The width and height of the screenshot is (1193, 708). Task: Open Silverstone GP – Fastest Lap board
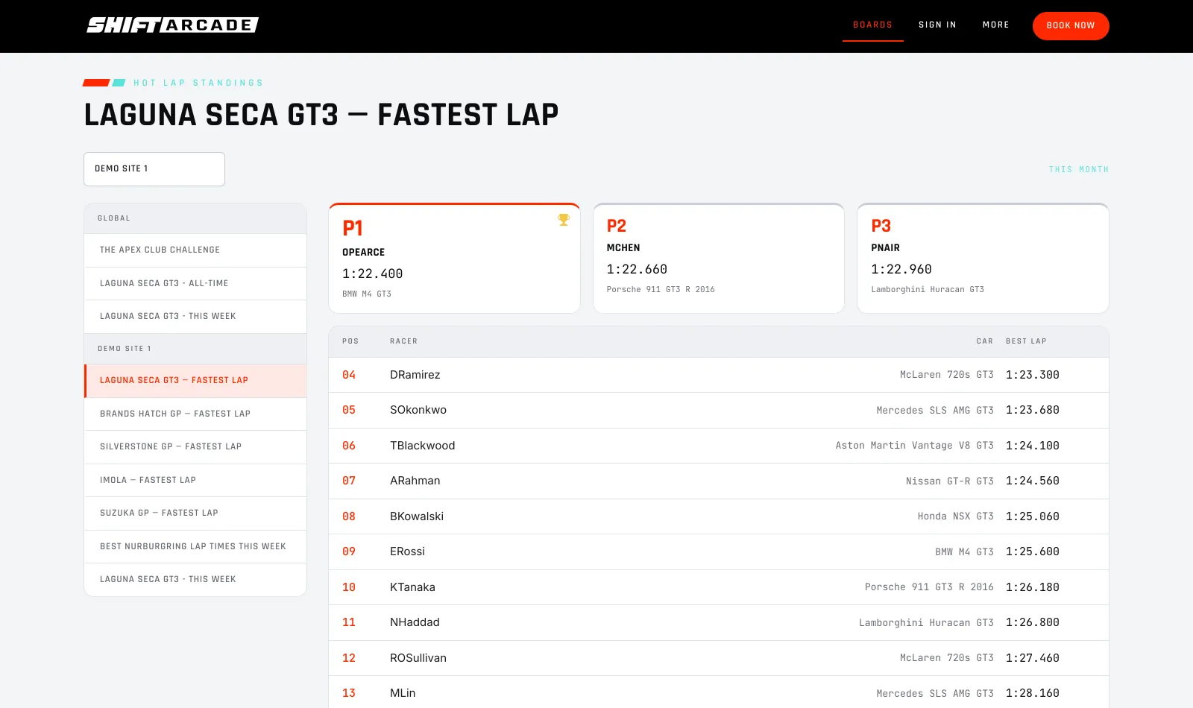pyautogui.click(x=195, y=447)
